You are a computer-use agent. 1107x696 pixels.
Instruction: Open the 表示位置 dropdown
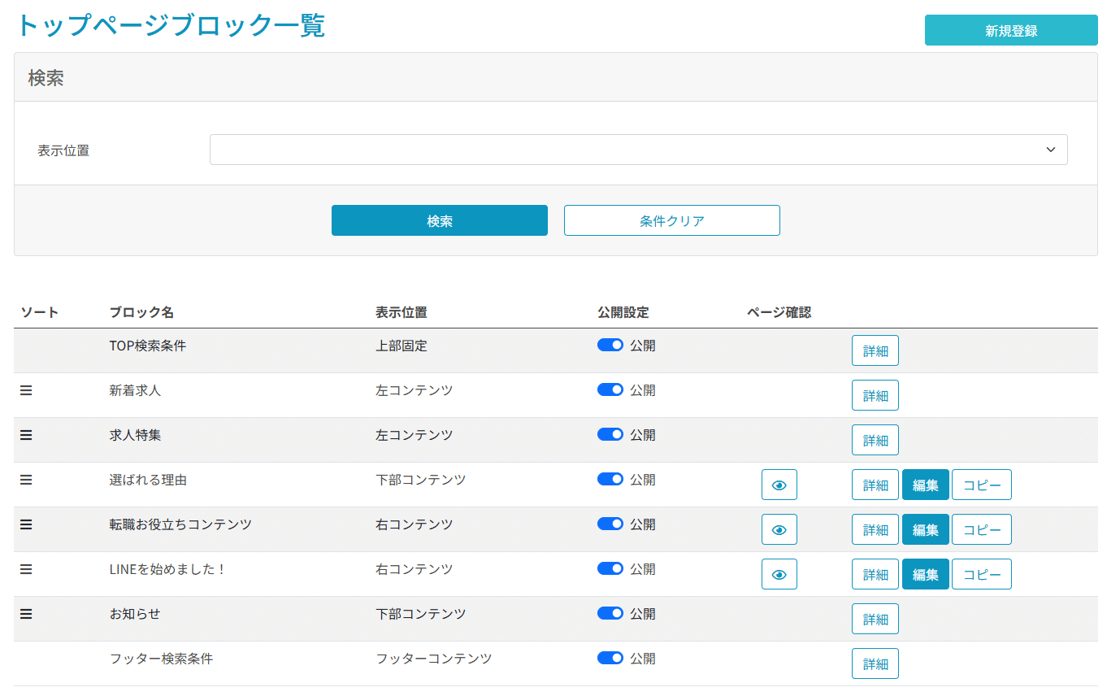pos(638,150)
